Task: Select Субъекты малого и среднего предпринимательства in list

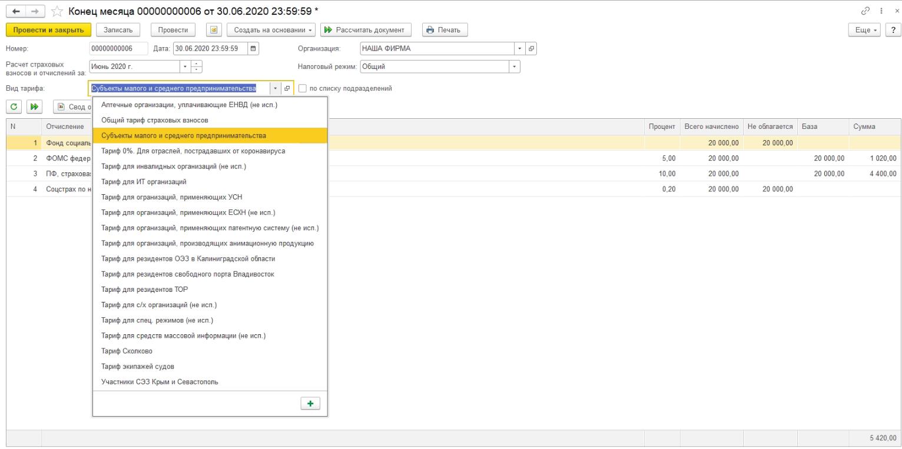Action: coord(210,135)
